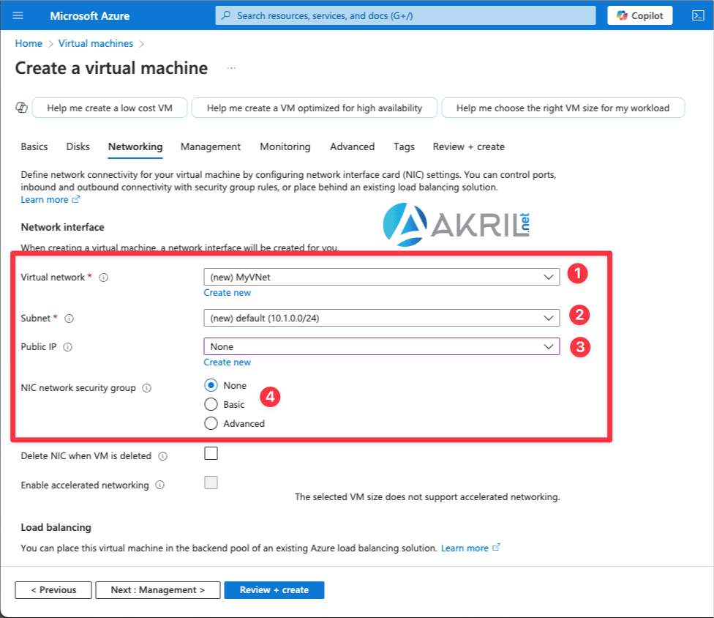
Task: Click accelerated networking unsupported message
Action: [427, 496]
